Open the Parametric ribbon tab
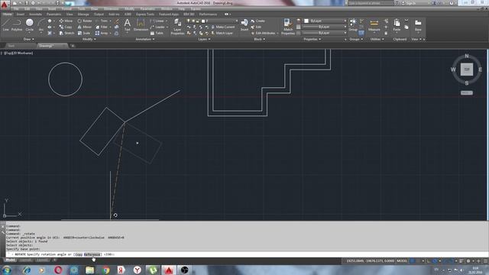 (53, 15)
